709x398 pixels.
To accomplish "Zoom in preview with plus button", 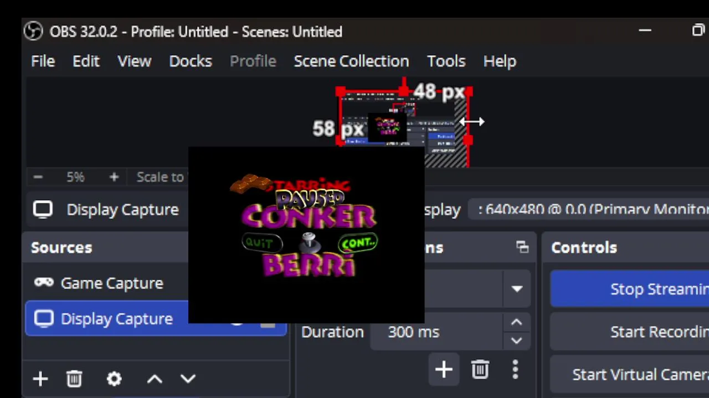I will tap(114, 177).
